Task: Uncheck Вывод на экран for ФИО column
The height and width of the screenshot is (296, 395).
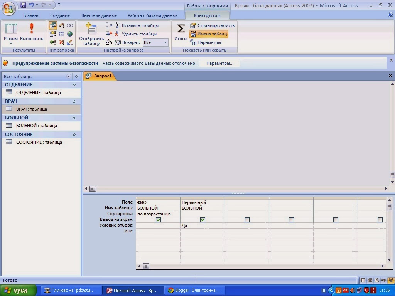Action: point(158,220)
